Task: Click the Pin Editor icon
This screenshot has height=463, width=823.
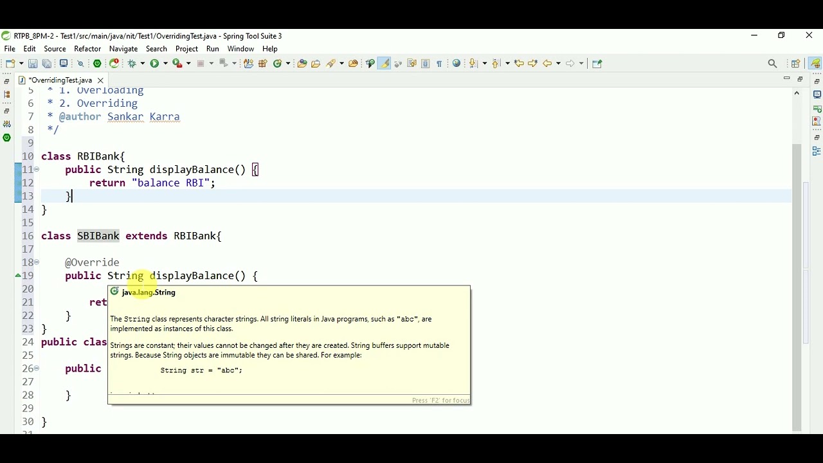Action: (597, 64)
